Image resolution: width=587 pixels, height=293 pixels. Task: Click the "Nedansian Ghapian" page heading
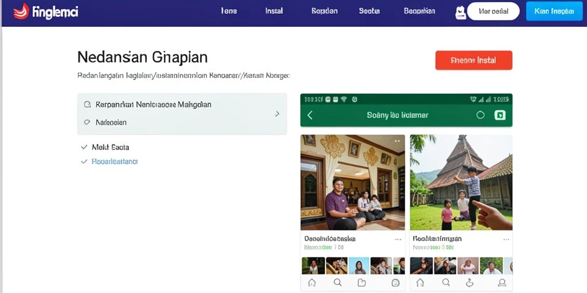click(143, 58)
